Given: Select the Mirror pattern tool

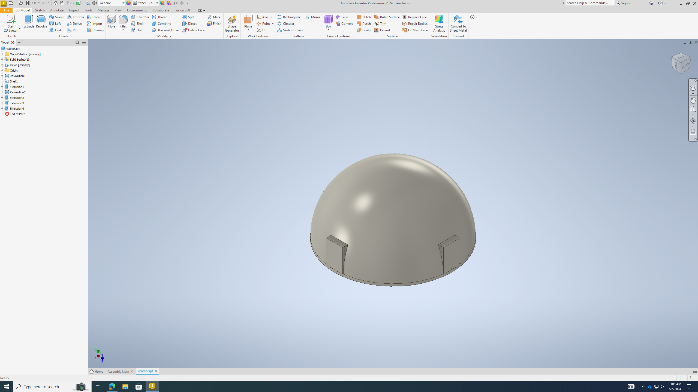Looking at the screenshot, I should pyautogui.click(x=313, y=17).
